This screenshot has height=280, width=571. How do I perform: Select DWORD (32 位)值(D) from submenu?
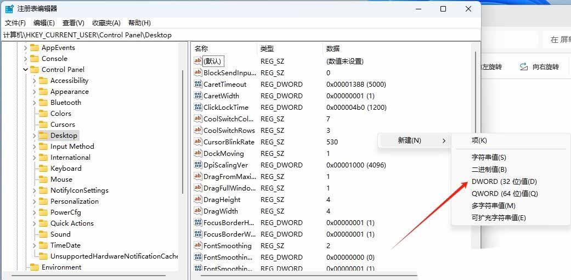[504, 182]
